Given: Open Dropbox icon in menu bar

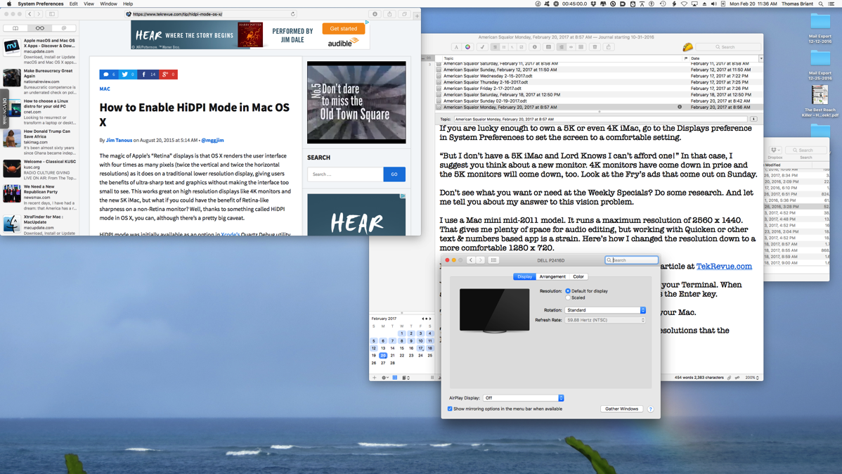Looking at the screenshot, I should click(593, 4).
